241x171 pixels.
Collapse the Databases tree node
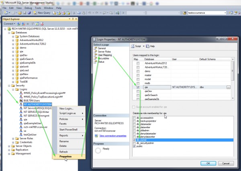[9, 33]
